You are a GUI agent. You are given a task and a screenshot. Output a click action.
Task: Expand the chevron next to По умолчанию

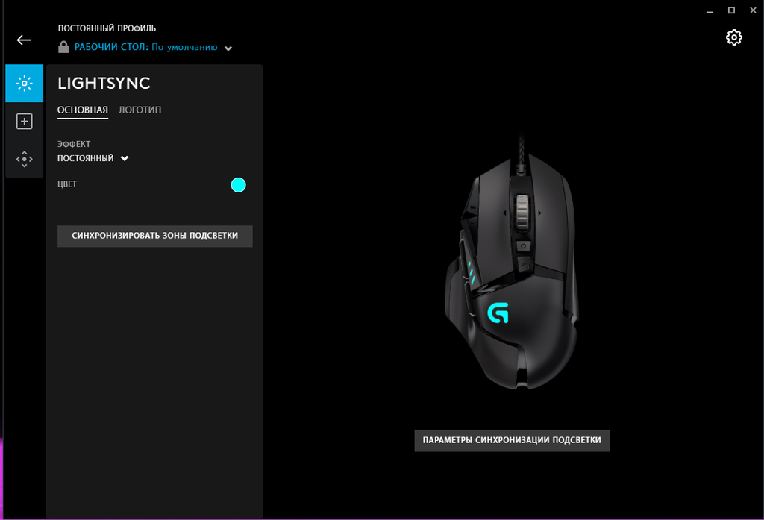228,48
